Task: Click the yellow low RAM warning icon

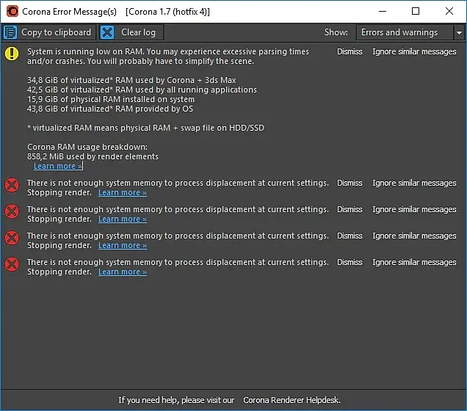Action: (12, 54)
